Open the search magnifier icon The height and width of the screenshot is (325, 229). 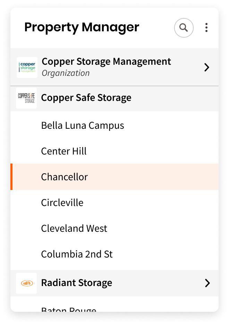pyautogui.click(x=184, y=27)
